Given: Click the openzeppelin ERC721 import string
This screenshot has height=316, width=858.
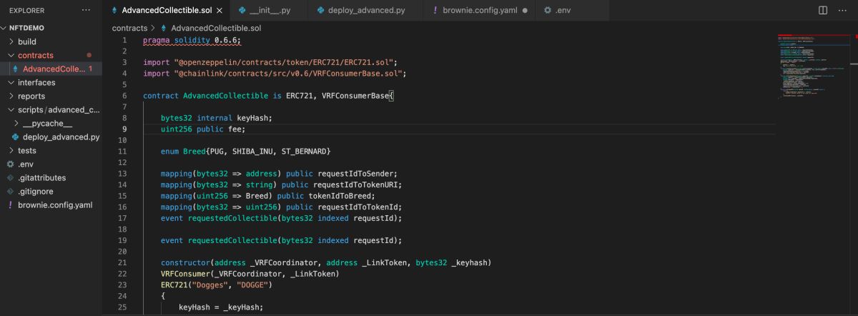Looking at the screenshot, I should [x=285, y=62].
